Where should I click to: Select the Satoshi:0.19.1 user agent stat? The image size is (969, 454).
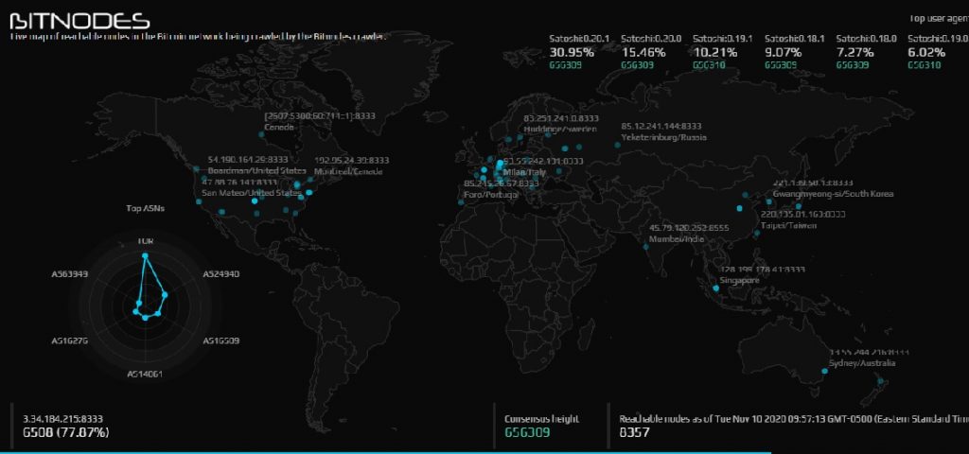tap(722, 51)
